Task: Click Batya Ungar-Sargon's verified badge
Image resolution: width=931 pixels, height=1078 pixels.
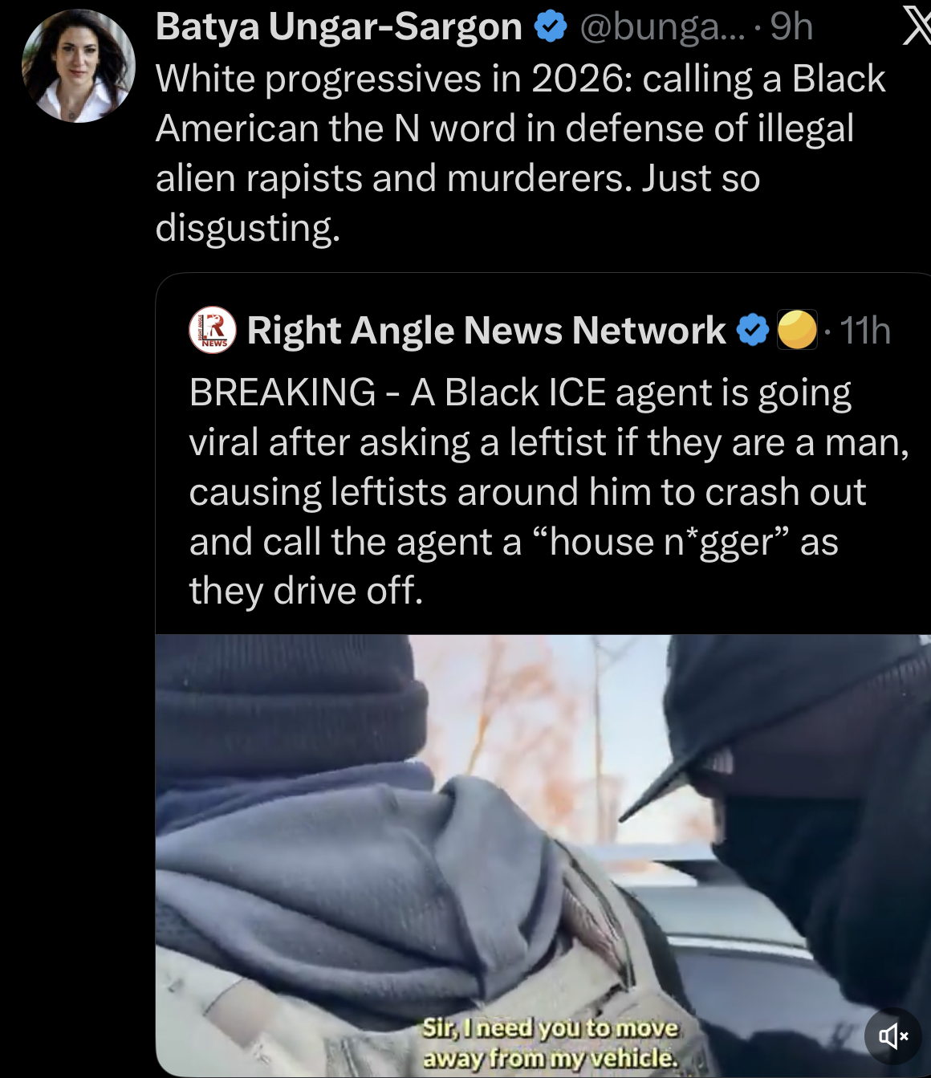Action: click(x=551, y=27)
